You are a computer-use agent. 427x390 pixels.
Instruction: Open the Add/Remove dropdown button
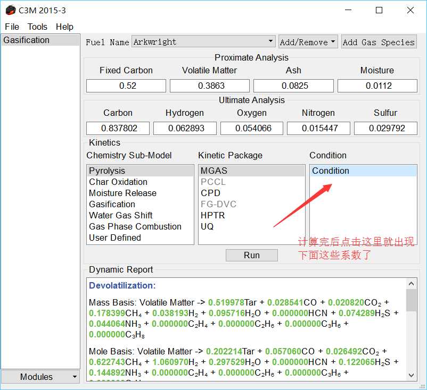tap(308, 42)
